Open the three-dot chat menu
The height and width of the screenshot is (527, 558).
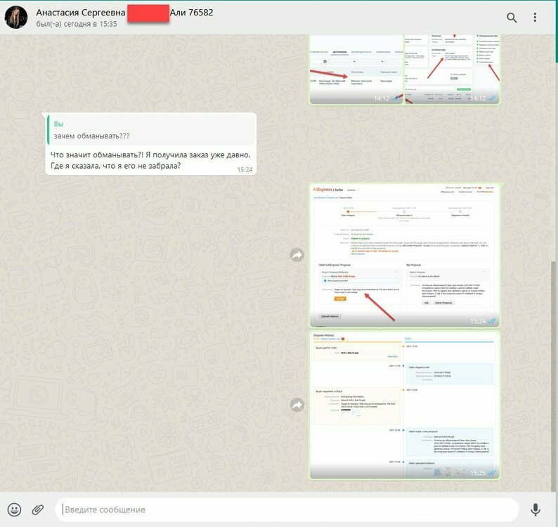click(536, 18)
